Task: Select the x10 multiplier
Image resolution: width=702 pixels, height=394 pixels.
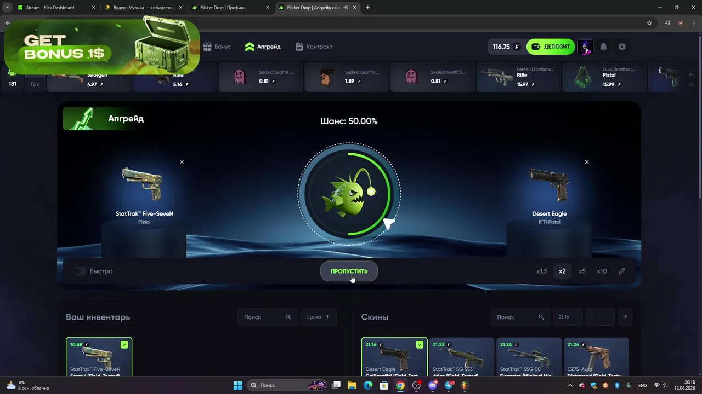Action: click(x=602, y=271)
